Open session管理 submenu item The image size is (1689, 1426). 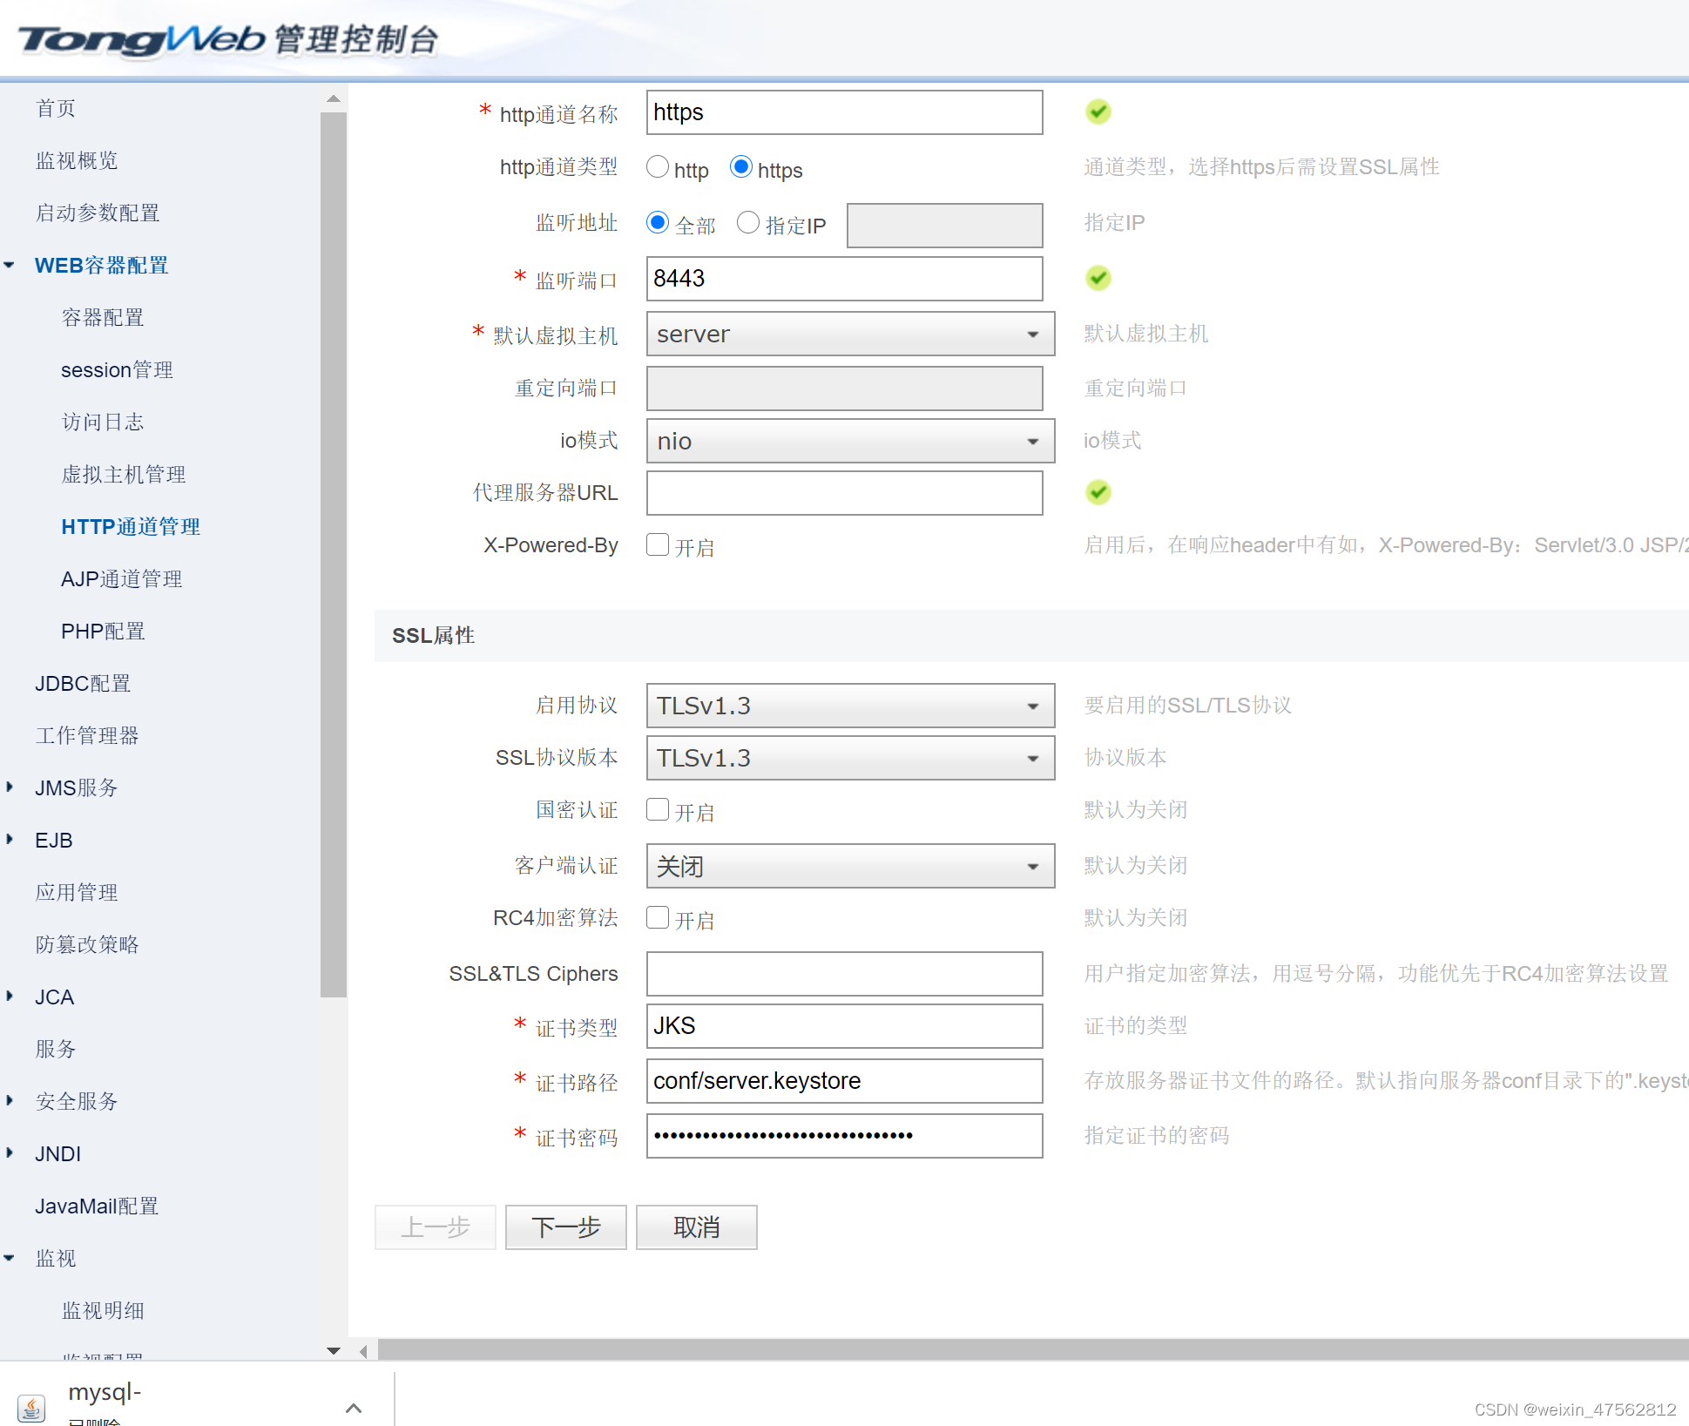pos(117,369)
